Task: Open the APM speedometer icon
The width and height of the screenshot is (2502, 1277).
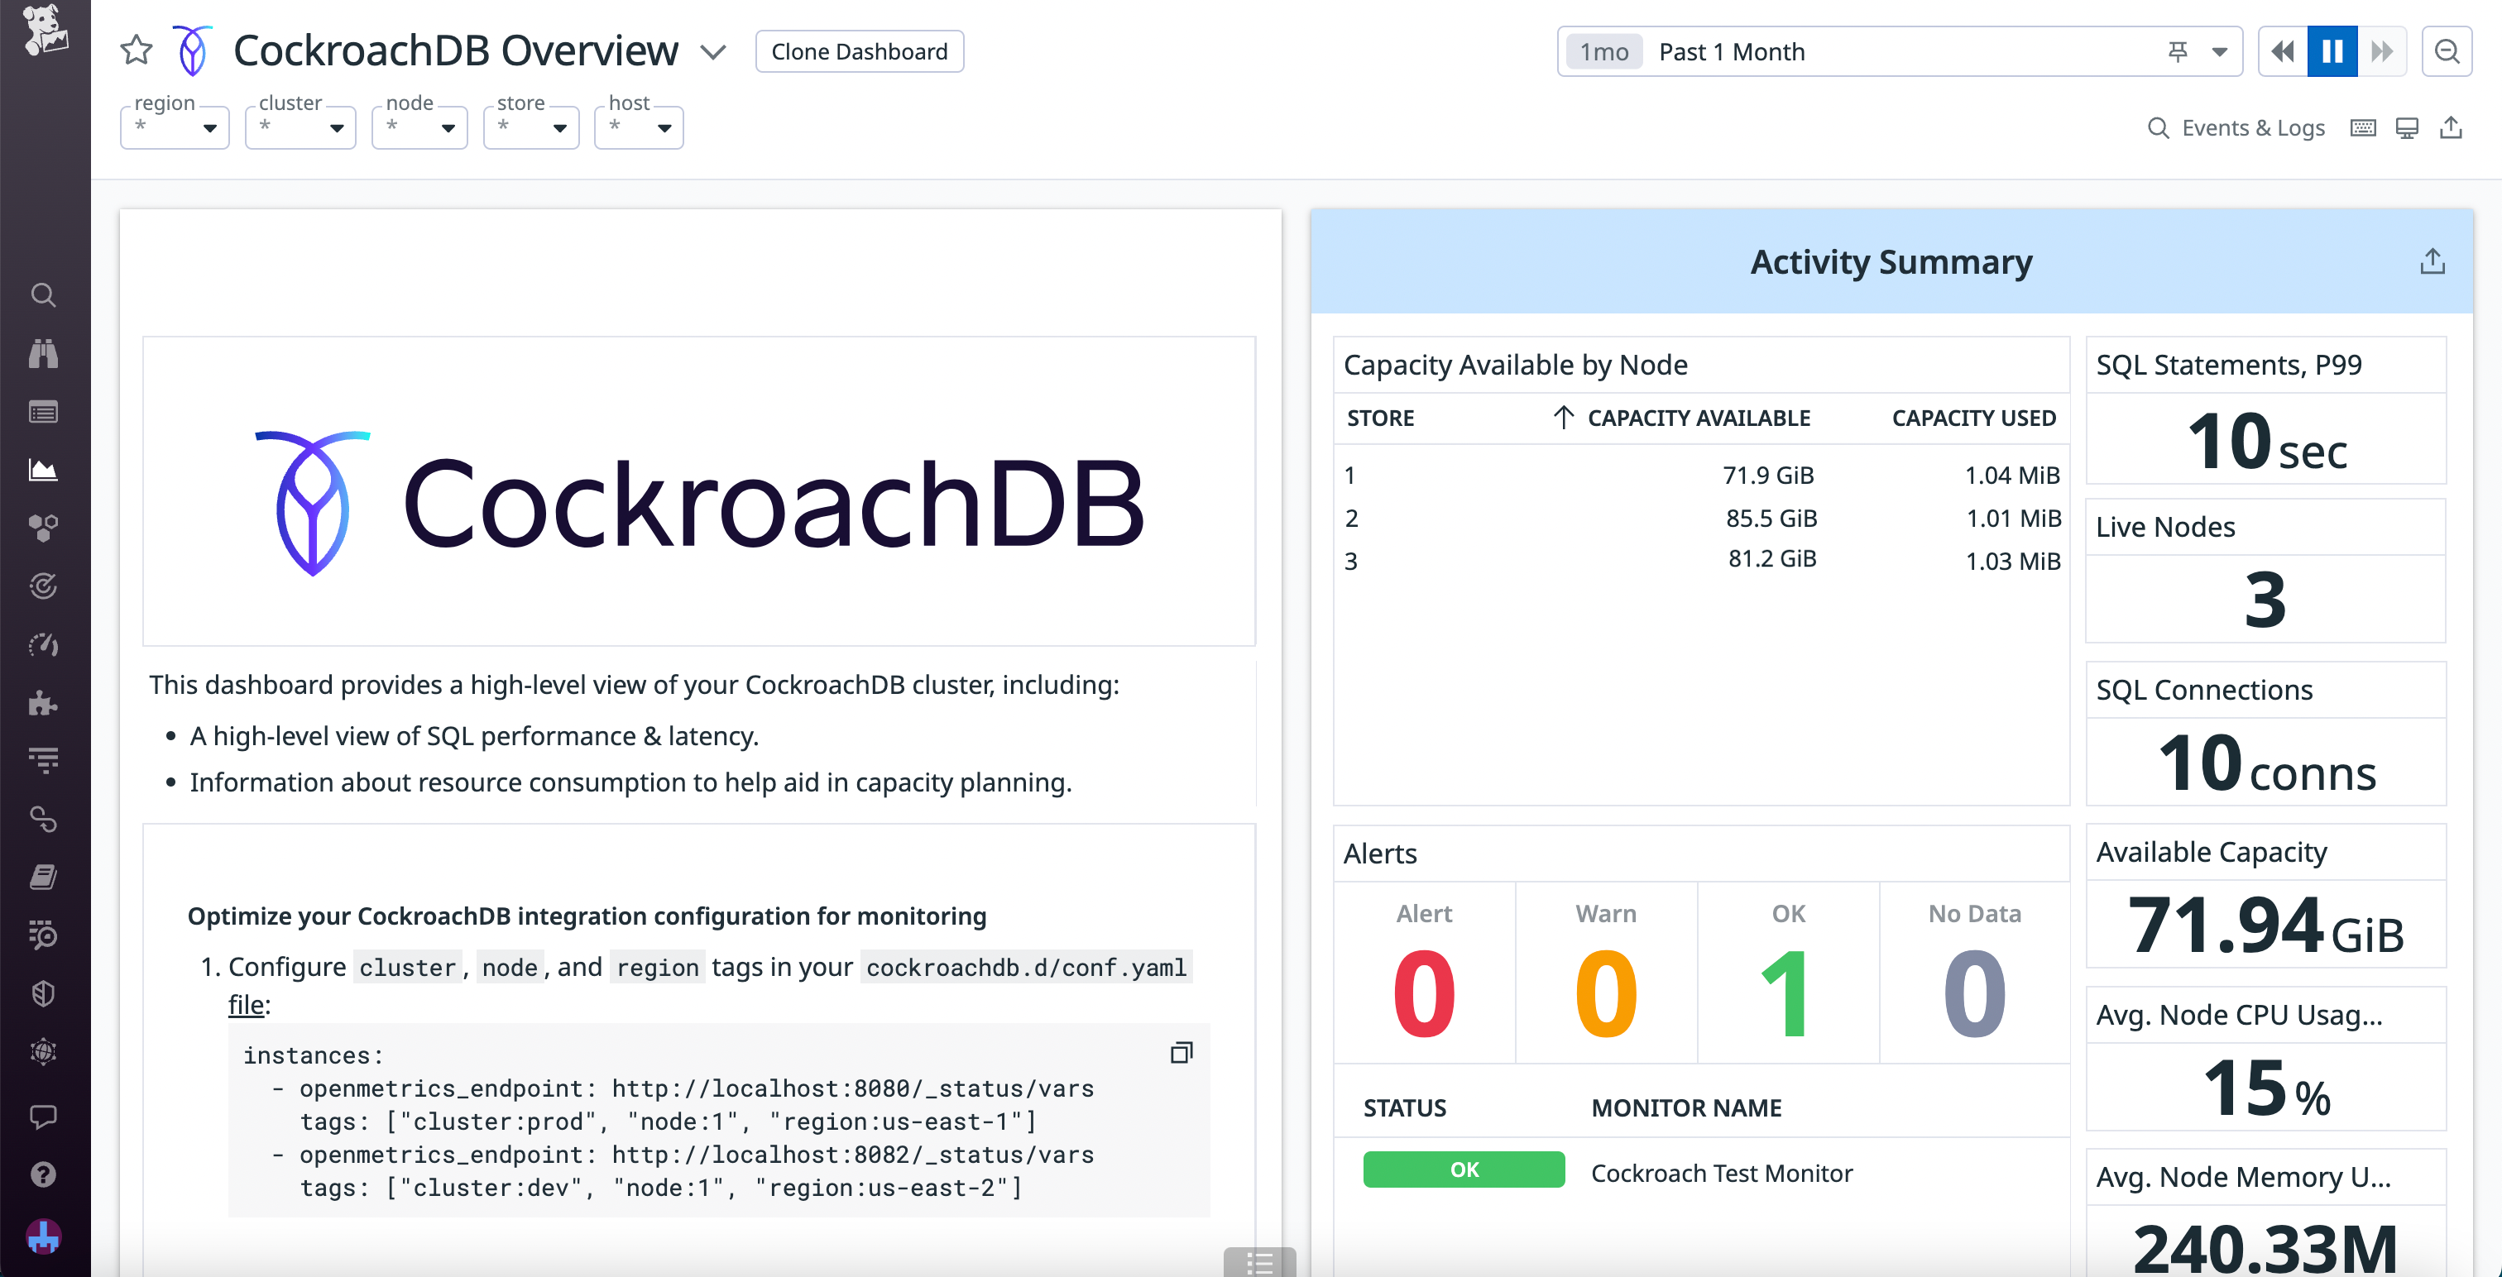Action: (44, 643)
